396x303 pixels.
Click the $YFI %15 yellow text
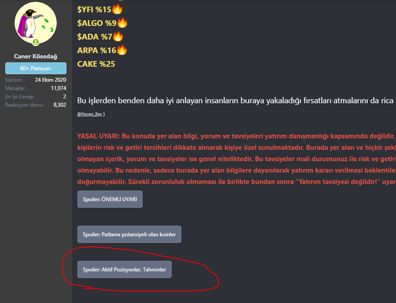point(94,10)
